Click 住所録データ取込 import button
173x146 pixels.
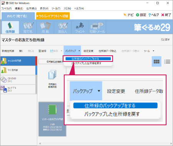107,51
